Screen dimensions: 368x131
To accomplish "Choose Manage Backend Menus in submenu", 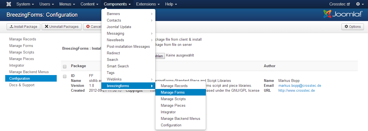I will (x=181, y=119).
